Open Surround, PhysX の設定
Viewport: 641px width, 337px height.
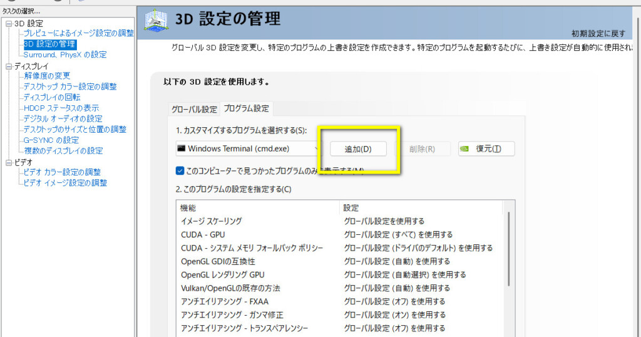coord(65,54)
